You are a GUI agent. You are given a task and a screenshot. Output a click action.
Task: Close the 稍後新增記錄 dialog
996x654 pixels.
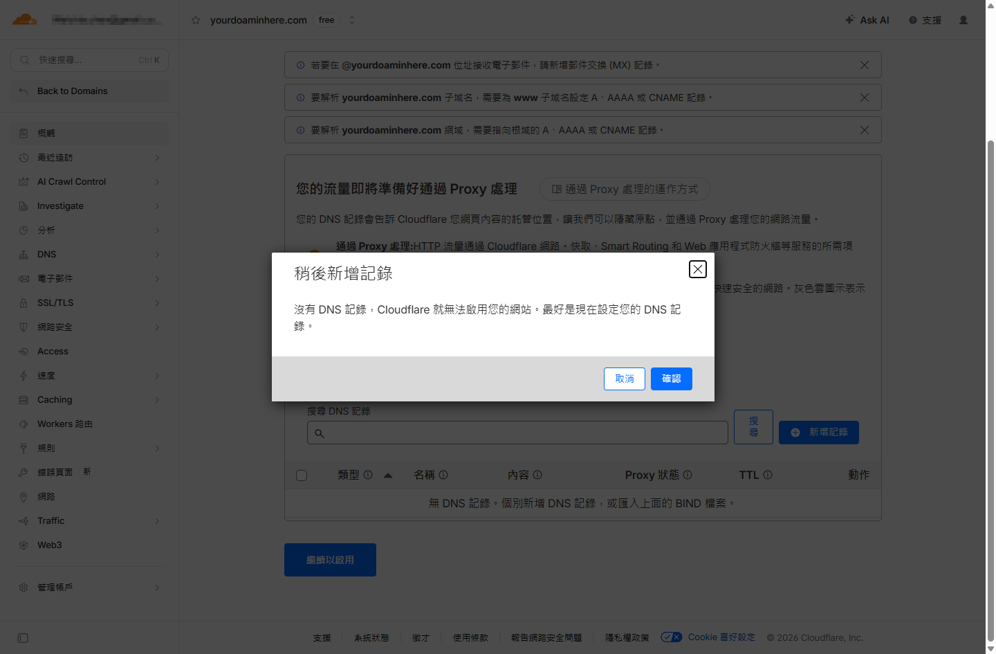tap(698, 269)
